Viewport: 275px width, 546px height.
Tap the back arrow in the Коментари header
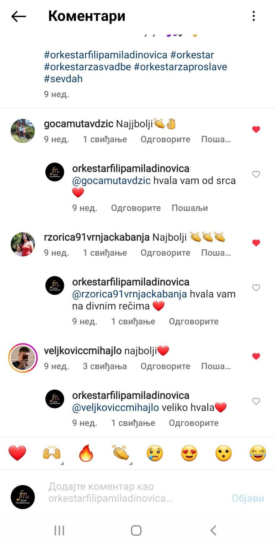click(x=19, y=16)
